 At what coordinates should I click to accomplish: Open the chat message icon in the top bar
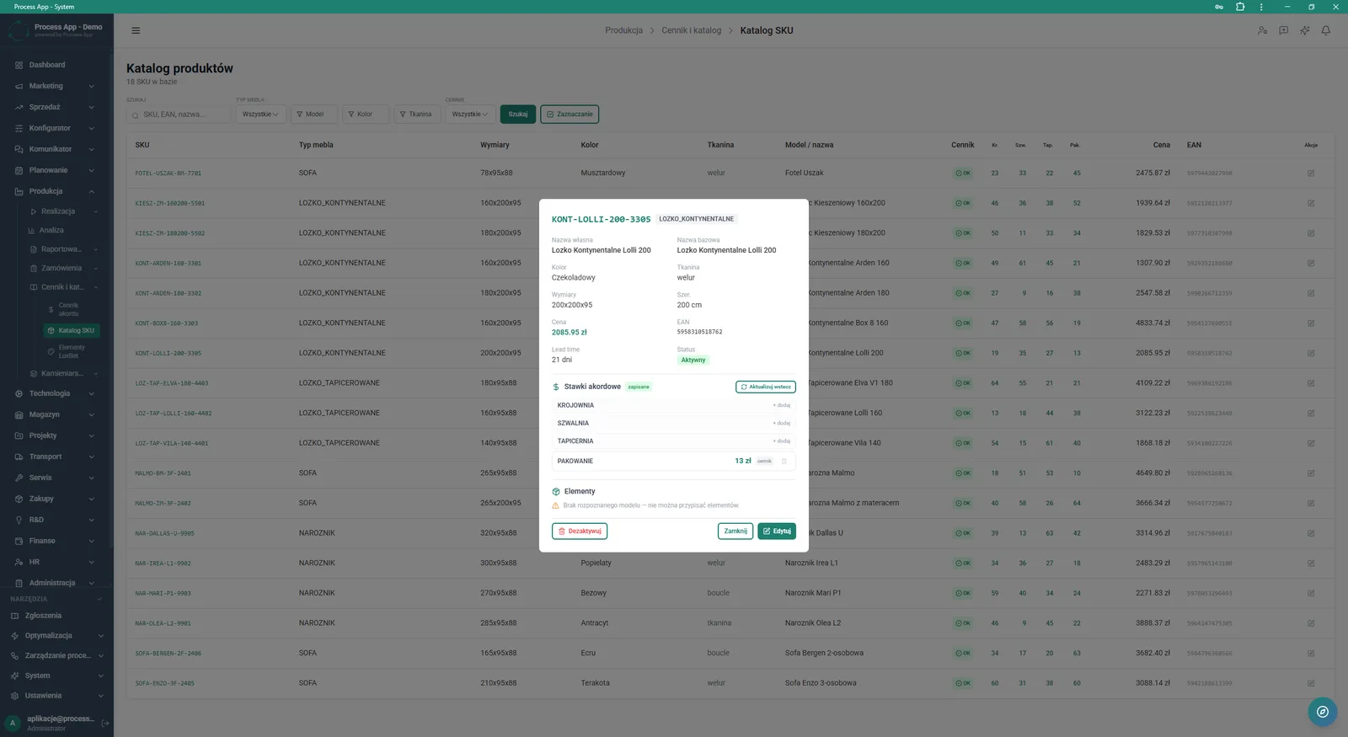[1283, 30]
